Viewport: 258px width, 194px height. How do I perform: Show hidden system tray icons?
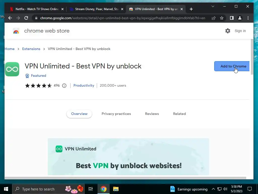coord(213,189)
